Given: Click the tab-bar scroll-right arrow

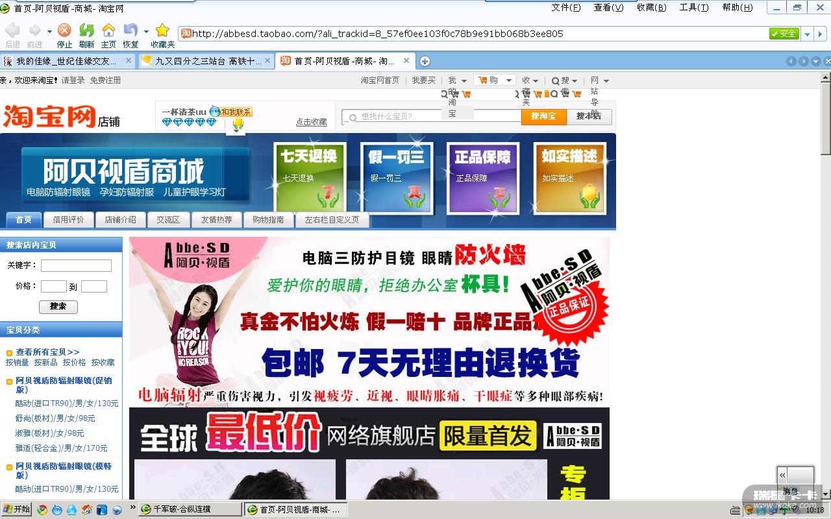Looking at the screenshot, I should [804, 61].
